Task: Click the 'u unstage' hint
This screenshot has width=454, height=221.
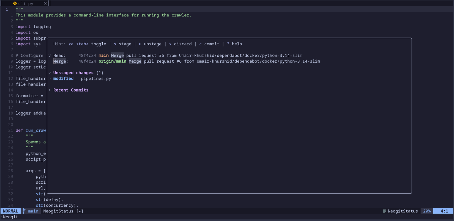Action: (x=150, y=44)
